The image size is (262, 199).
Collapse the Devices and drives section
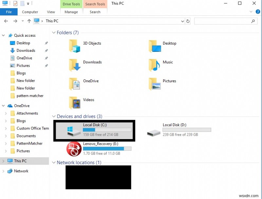pos(53,116)
